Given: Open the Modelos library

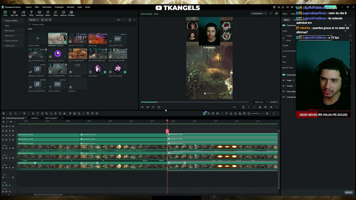Looking at the screenshot, I should (x=71, y=13).
